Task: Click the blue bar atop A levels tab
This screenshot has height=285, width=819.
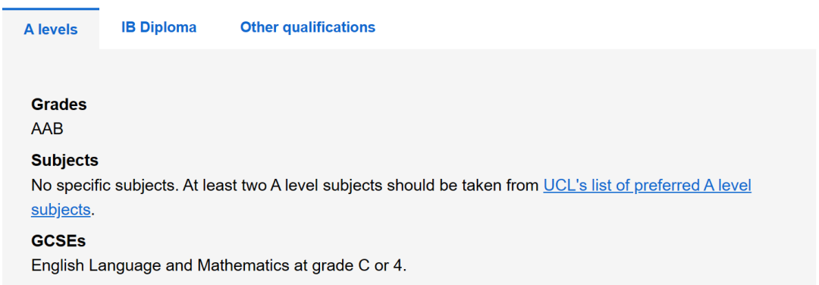Action: pos(51,9)
